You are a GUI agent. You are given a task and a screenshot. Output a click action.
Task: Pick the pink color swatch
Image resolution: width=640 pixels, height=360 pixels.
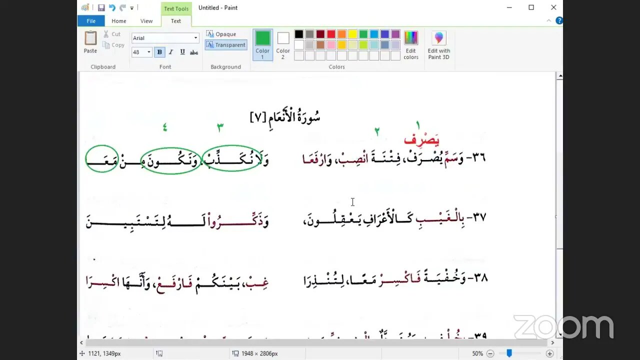click(331, 45)
